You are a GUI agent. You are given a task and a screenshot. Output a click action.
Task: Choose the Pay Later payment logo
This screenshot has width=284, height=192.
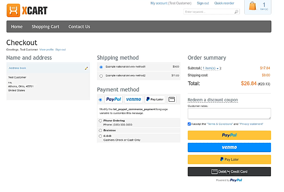(x=155, y=100)
